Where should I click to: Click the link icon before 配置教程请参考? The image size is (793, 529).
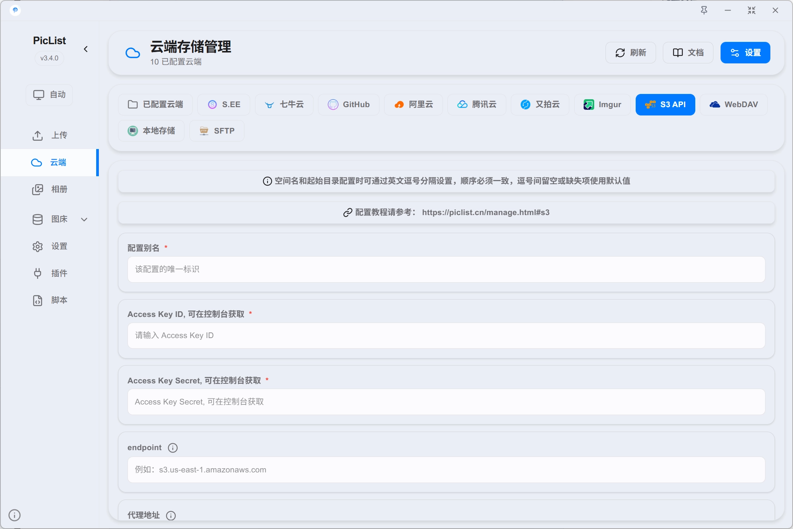[347, 212]
